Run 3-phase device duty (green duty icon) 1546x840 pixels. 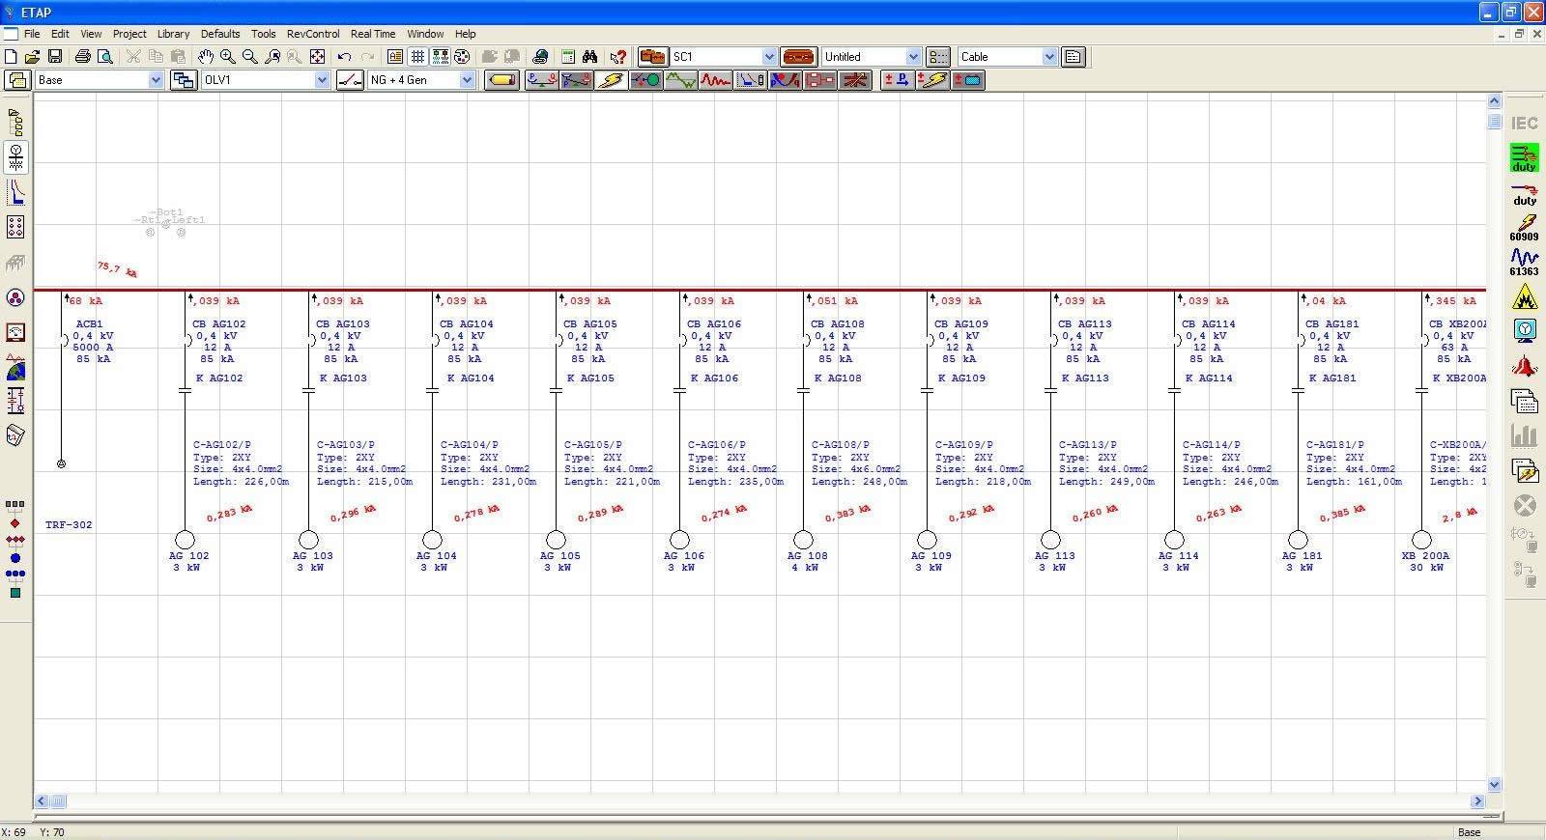click(1524, 158)
